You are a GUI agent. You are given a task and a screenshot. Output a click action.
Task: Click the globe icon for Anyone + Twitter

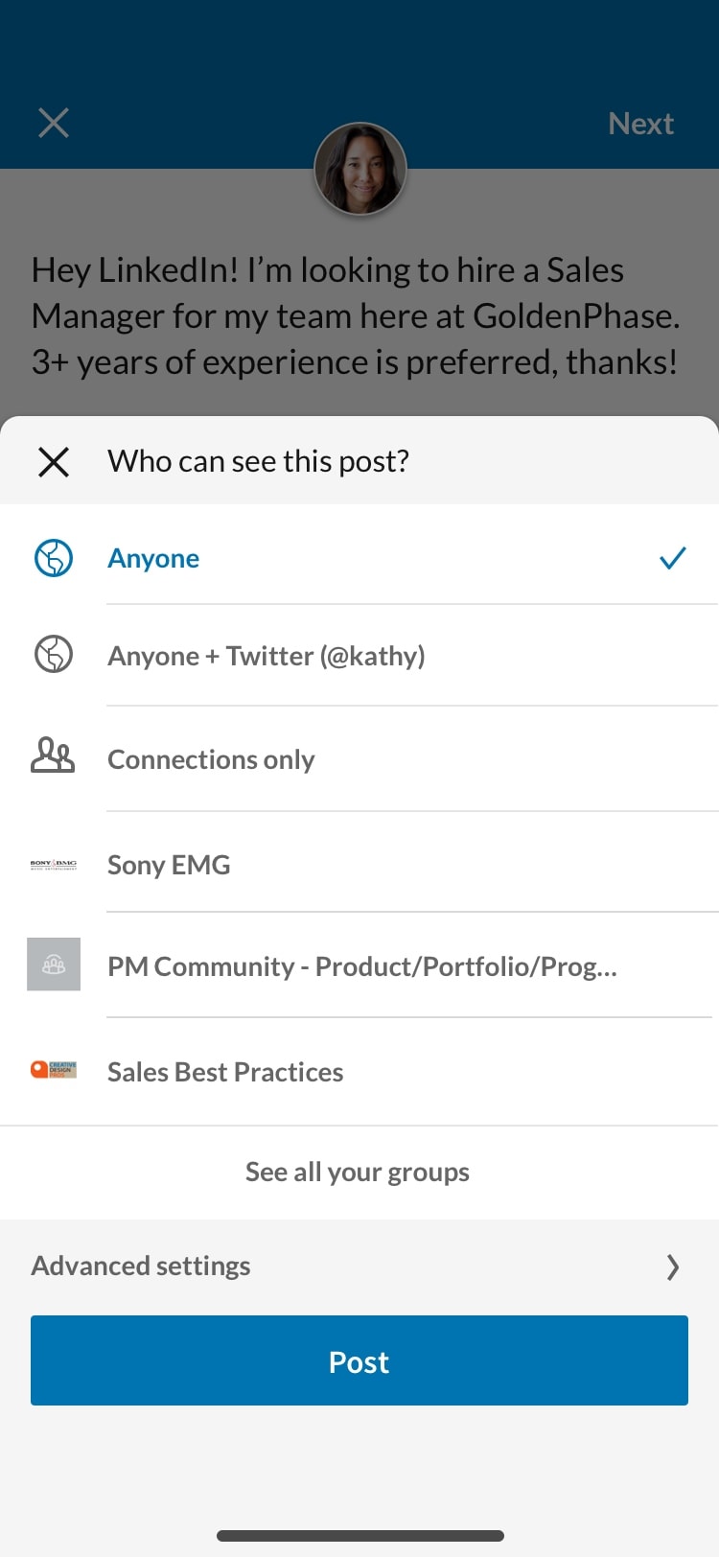pyautogui.click(x=54, y=655)
